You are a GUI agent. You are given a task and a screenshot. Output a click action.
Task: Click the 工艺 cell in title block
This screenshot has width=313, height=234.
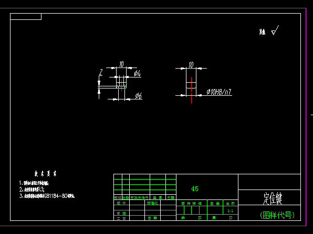(x=121, y=218)
